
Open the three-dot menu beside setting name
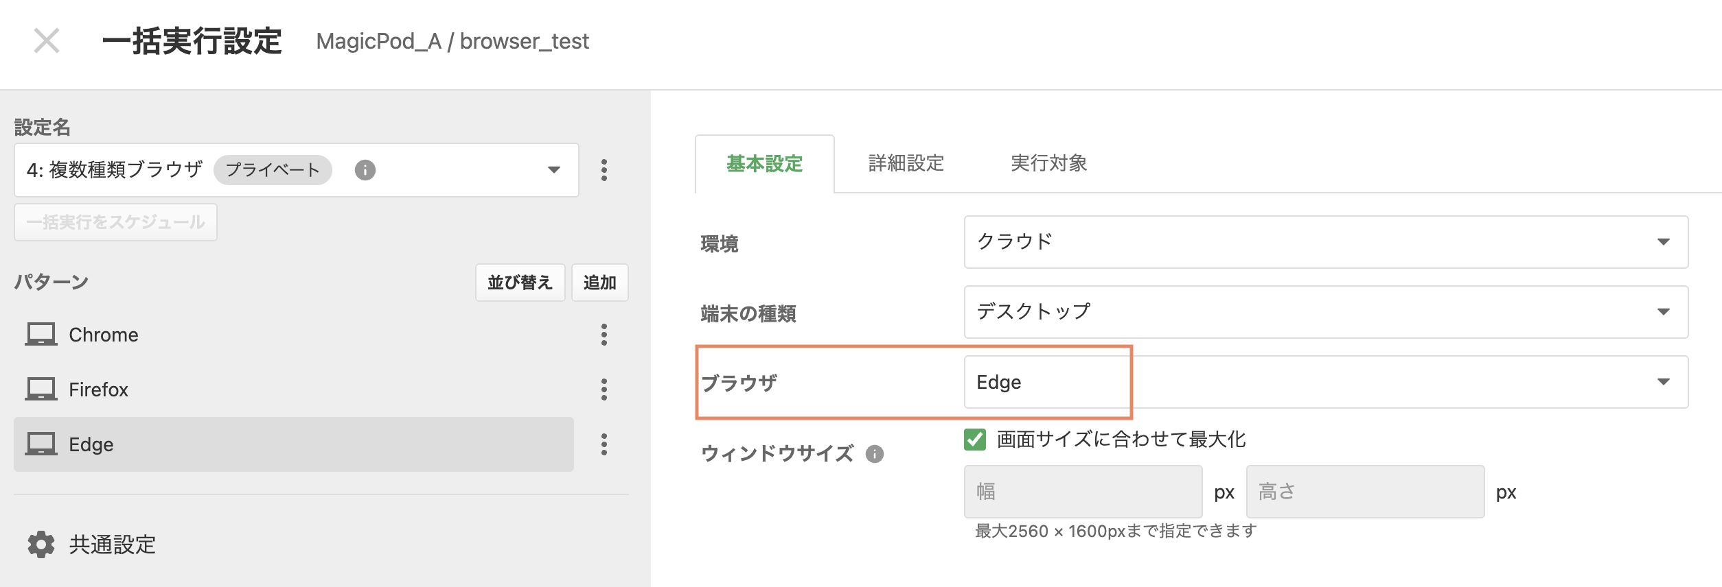coord(604,170)
